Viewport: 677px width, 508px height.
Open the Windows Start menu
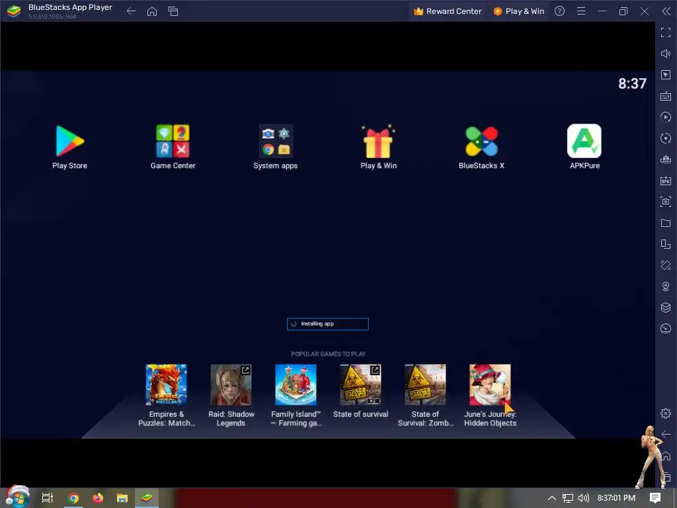[x=18, y=497]
